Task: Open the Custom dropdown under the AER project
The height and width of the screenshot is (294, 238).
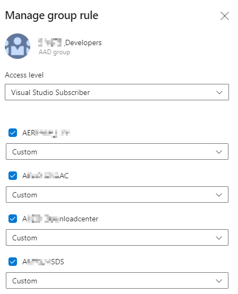Action: 117,151
